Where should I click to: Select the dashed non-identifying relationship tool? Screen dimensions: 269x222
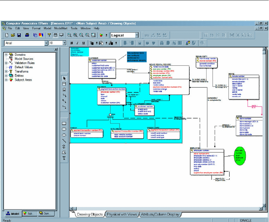pyautogui.click(x=64, y=107)
